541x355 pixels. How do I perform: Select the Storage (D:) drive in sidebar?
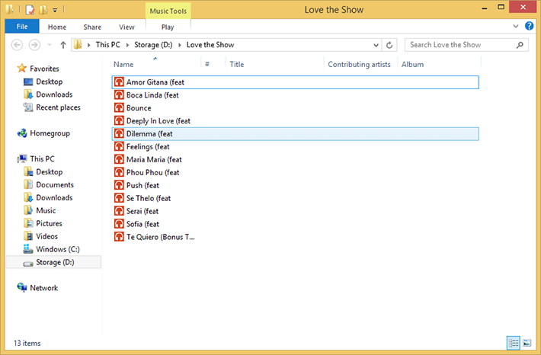click(53, 262)
